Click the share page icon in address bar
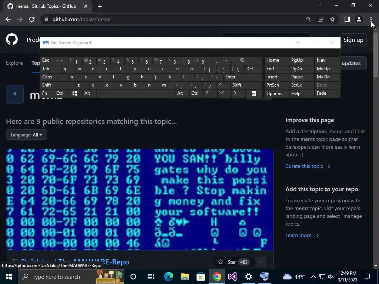Viewport: 379px width, 284px height. click(x=321, y=19)
